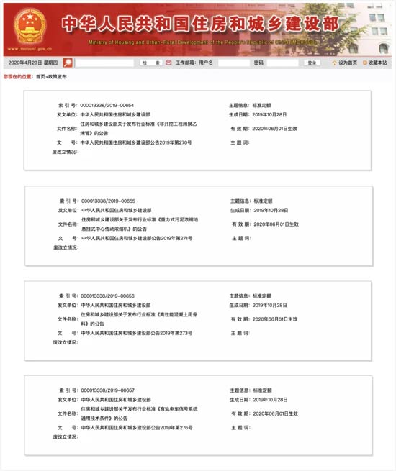Go to 首页 in the breadcrumb
The height and width of the screenshot is (471, 396).
click(40, 77)
